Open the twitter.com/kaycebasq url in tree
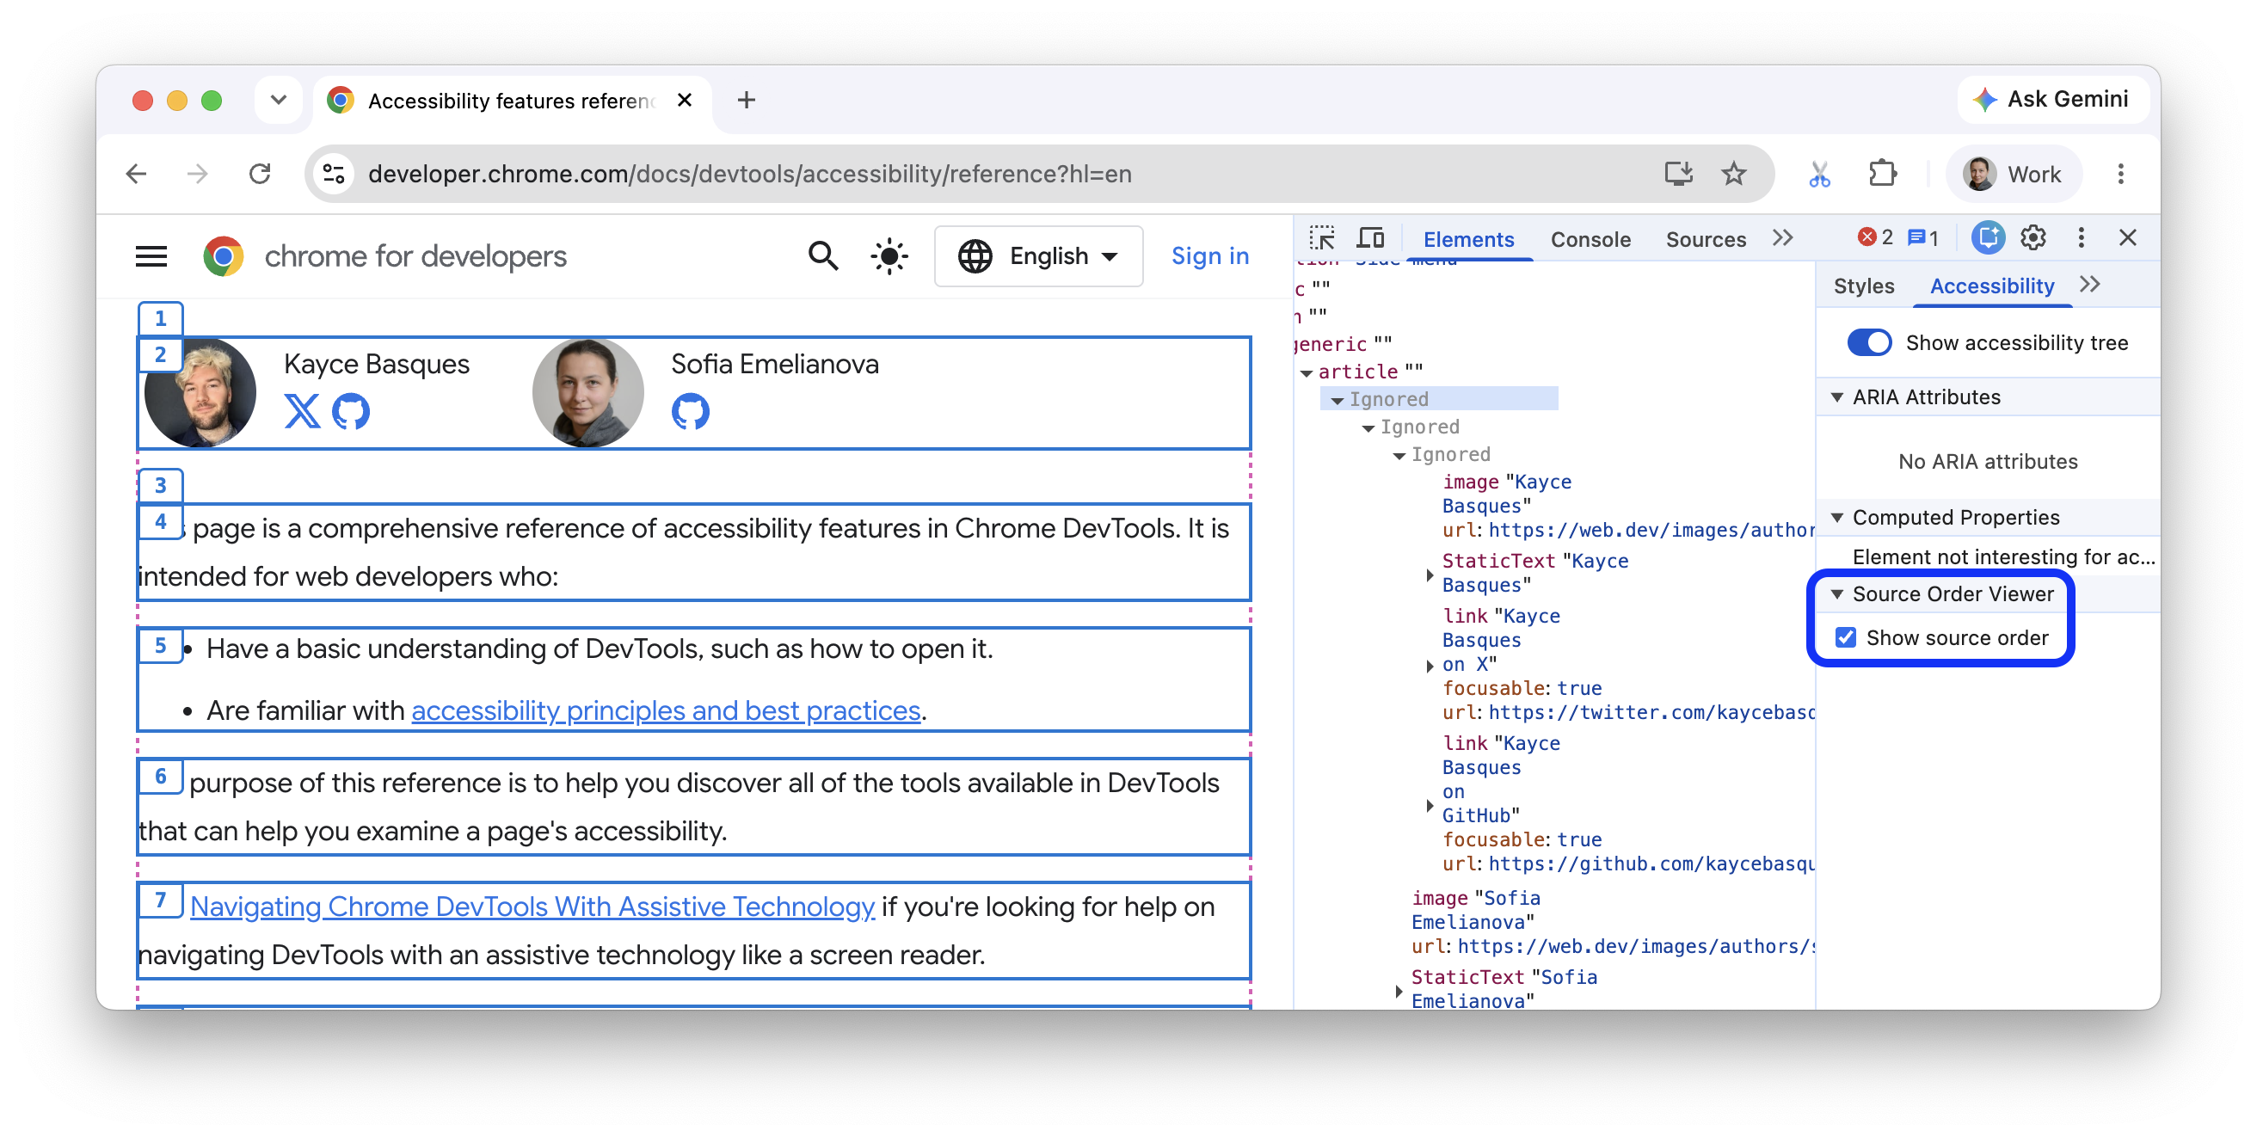Image resolution: width=2257 pixels, height=1137 pixels. coord(1651,712)
